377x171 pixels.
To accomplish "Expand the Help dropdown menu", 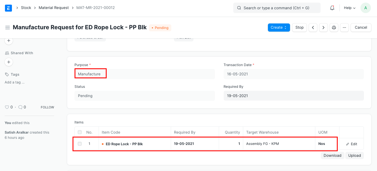I will click(350, 8).
